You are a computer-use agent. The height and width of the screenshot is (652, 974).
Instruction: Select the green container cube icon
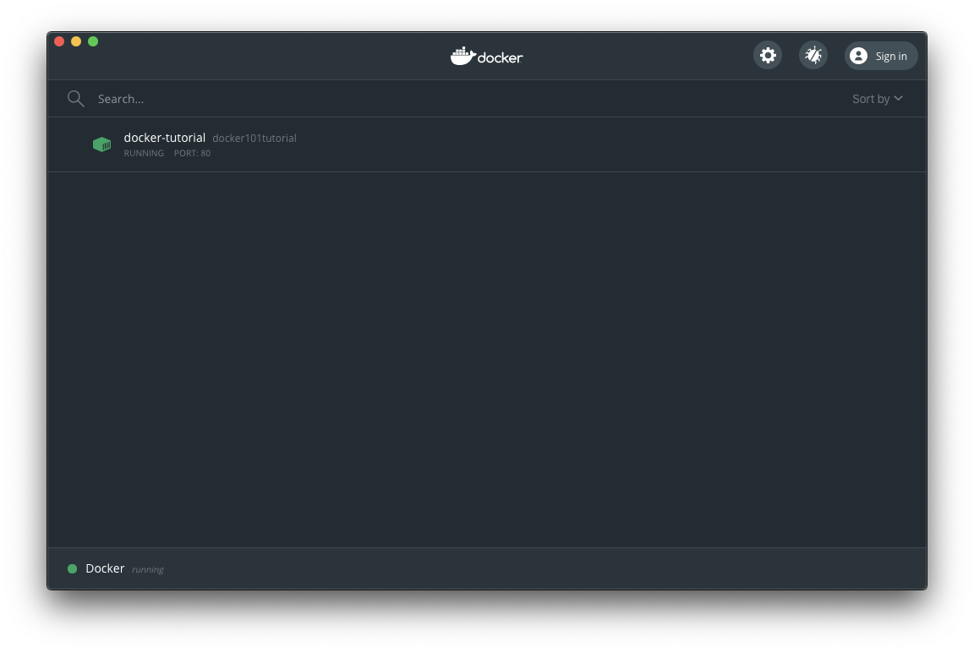pos(101,144)
